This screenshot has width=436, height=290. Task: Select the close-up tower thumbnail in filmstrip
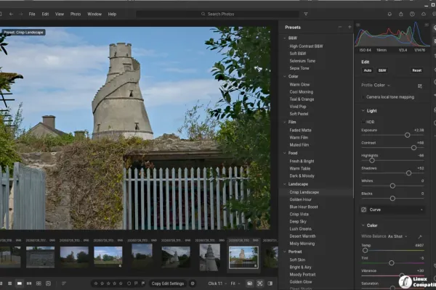210,257
